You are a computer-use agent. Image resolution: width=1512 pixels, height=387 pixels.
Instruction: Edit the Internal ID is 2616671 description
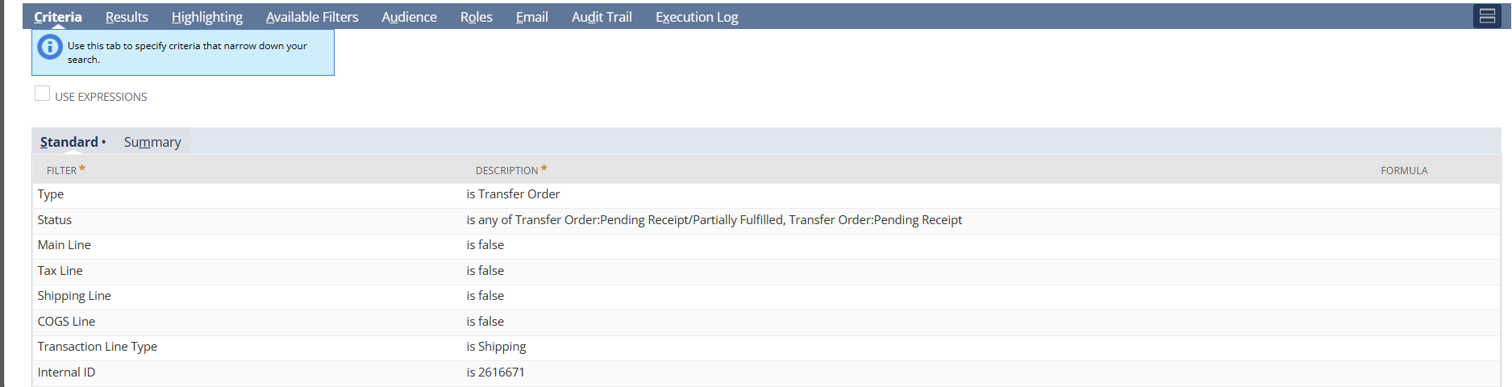[495, 372]
